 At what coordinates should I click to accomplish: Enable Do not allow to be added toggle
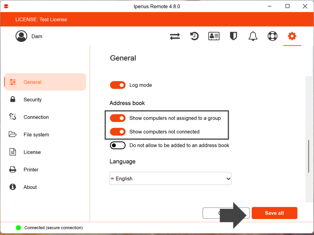pos(118,145)
